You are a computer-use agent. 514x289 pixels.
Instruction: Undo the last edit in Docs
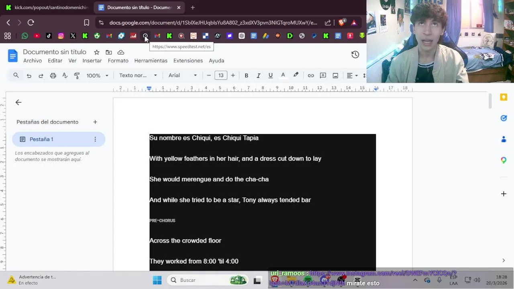tap(29, 75)
